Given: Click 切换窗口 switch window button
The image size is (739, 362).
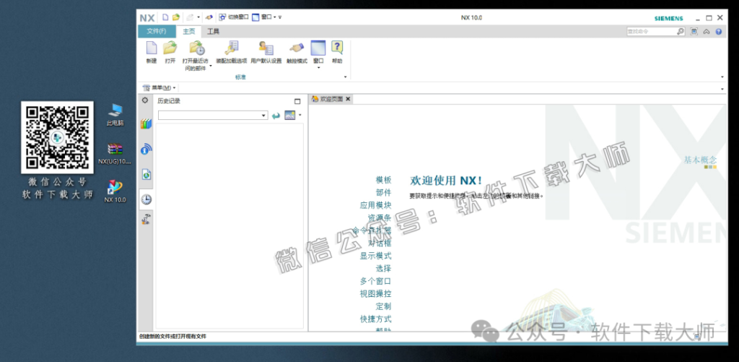Looking at the screenshot, I should point(234,17).
